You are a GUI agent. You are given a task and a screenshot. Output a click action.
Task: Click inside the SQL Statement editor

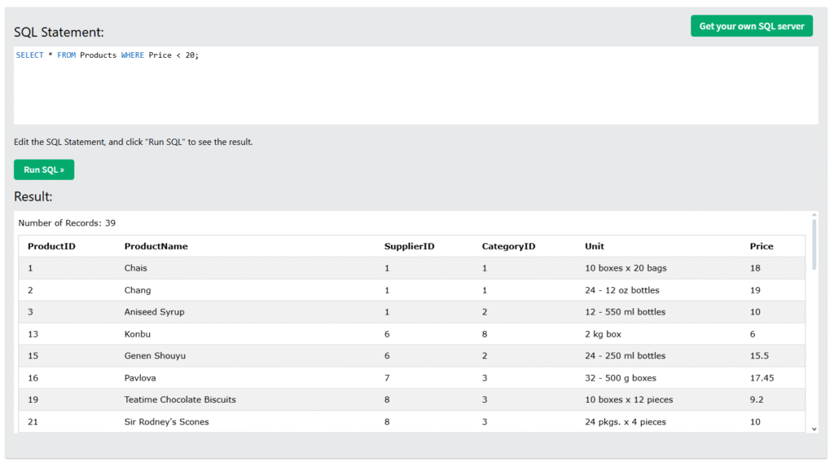click(415, 90)
